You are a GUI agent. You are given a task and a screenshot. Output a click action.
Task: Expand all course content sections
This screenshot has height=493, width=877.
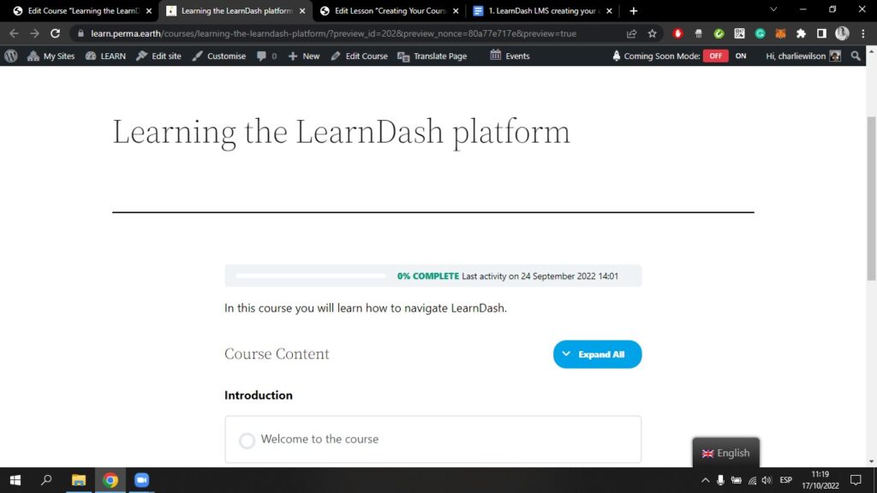(x=597, y=354)
